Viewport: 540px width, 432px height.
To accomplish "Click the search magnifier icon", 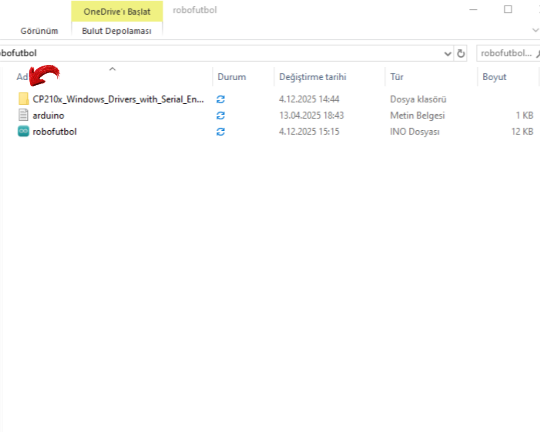I will 537,54.
